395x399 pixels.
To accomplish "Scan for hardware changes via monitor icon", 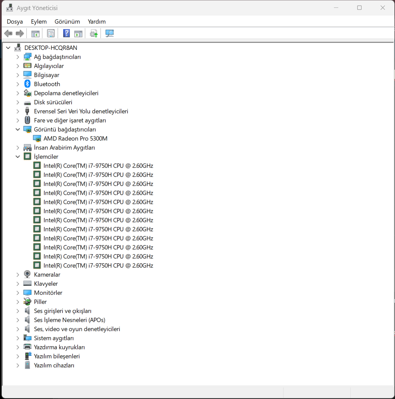I will (x=109, y=33).
